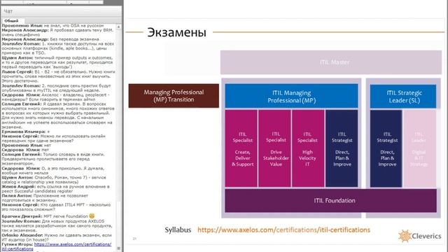Image resolution: width=448 pixels, height=252 pixels.
Task: Click chat scrollbar down arrow
Action: click(118, 248)
